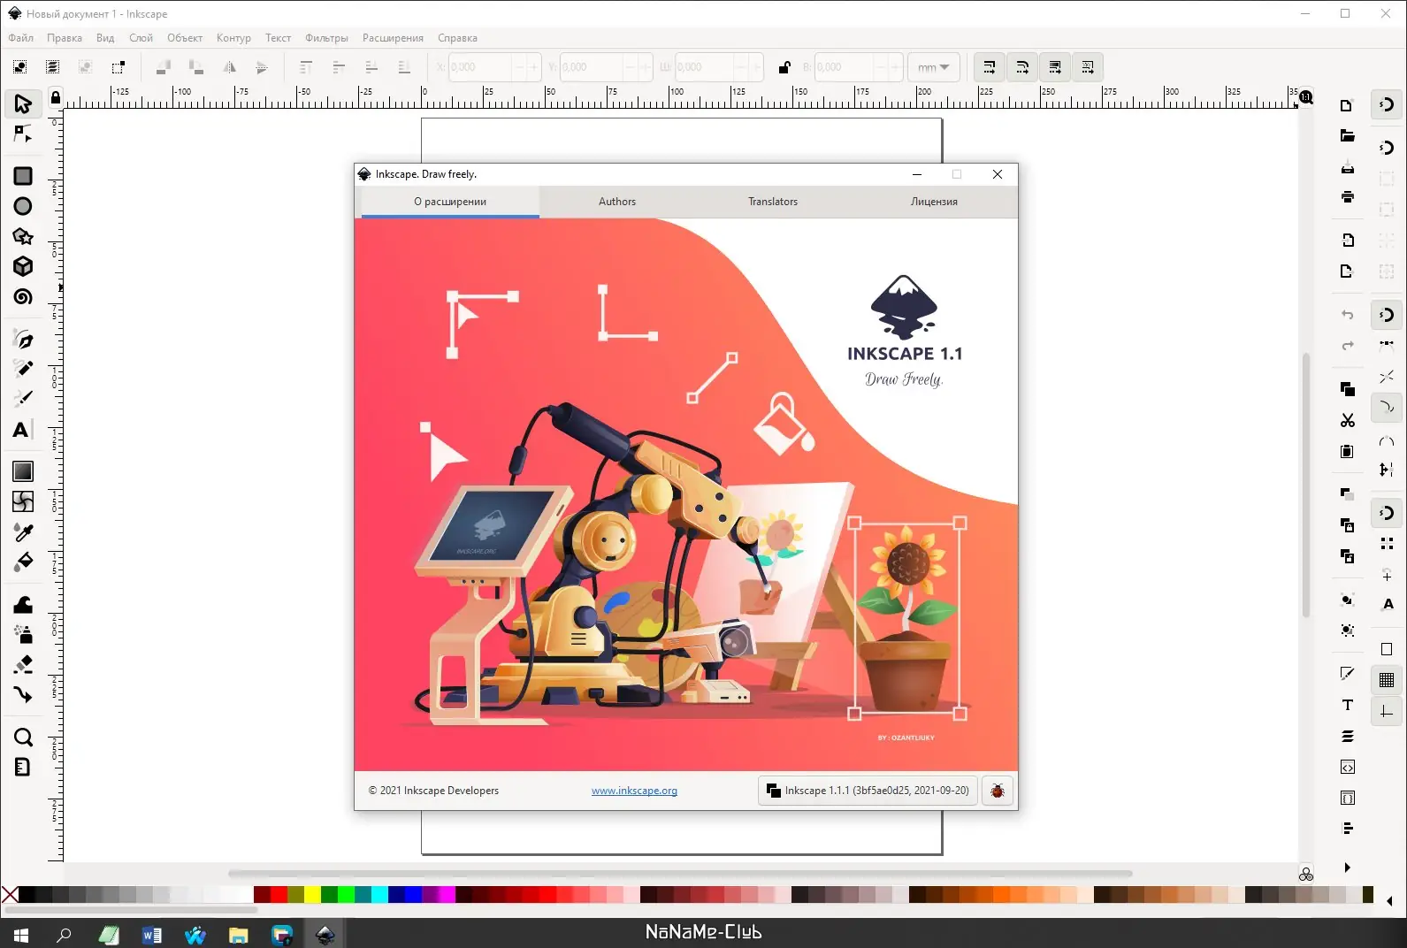This screenshot has width=1407, height=948.
Task: Open File Explorer from the taskbar
Action: [239, 934]
